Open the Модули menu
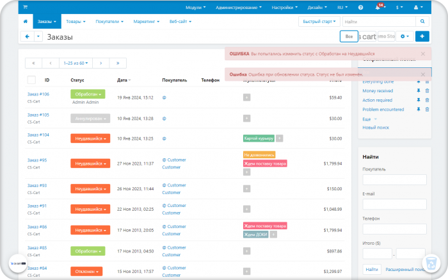 pyautogui.click(x=195, y=8)
